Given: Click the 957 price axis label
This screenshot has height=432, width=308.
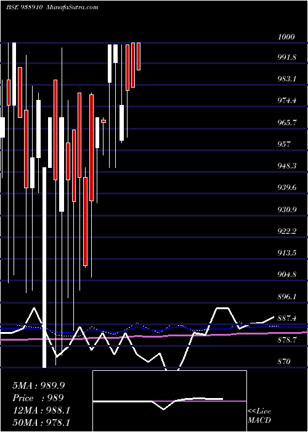Looking at the screenshot, I should pyautogui.click(x=284, y=144).
